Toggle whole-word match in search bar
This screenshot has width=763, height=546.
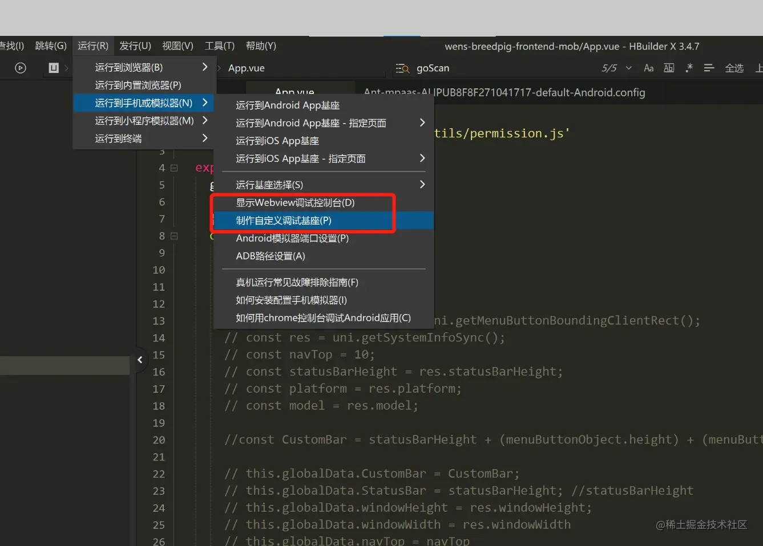click(669, 68)
